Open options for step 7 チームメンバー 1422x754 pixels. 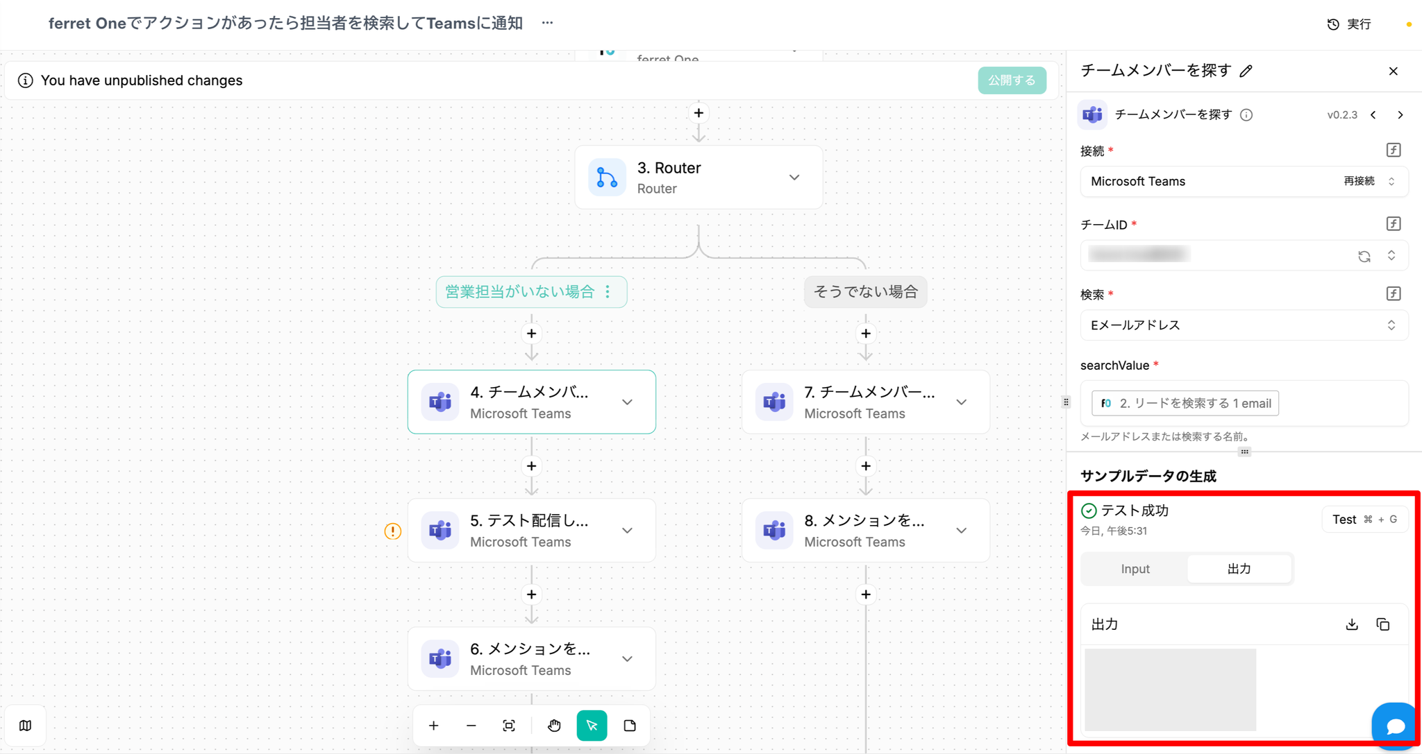(962, 402)
